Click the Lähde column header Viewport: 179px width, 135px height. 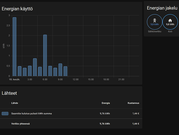pyautogui.click(x=15, y=103)
